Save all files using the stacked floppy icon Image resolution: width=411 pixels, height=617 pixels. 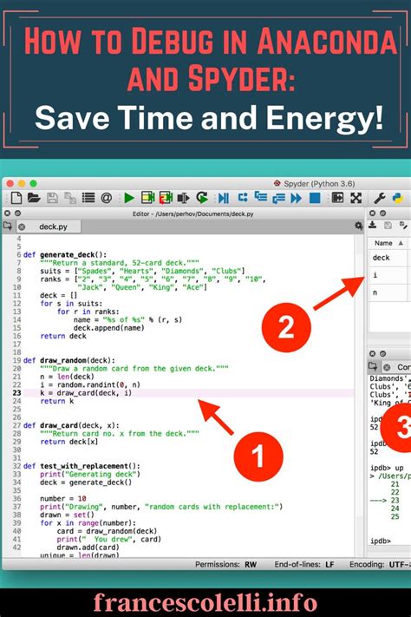click(x=70, y=198)
